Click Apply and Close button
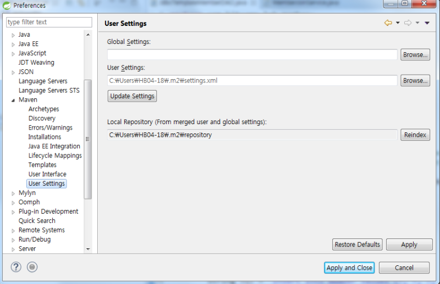The image size is (440, 284). 349,268
